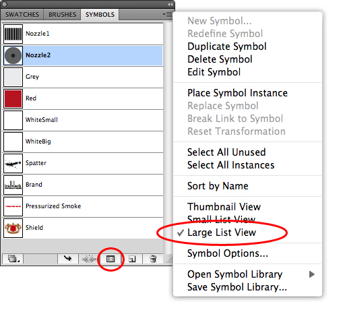Image resolution: width=343 pixels, height=310 pixels.
Task: Open the Symbol Libraries Menu icon
Action: point(13,259)
